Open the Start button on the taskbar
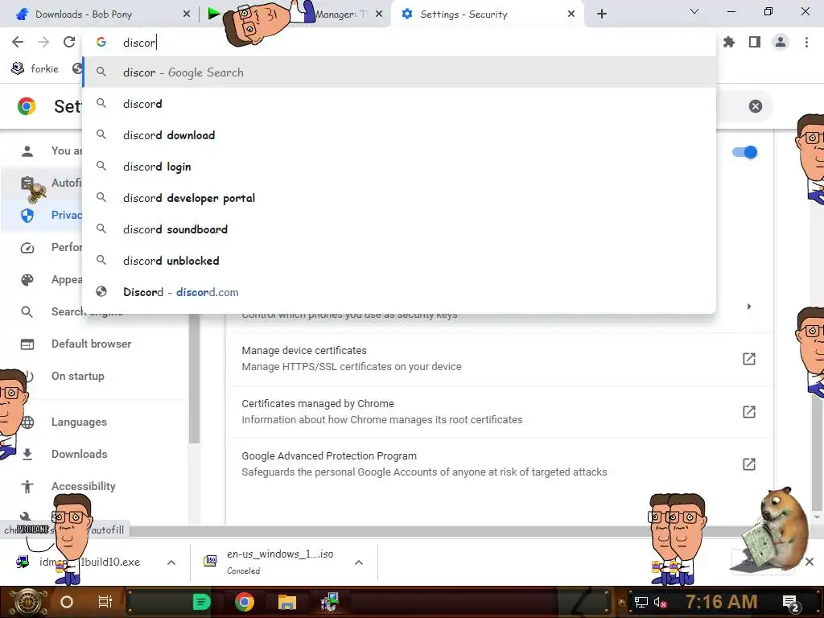The width and height of the screenshot is (824, 618). coord(27,602)
